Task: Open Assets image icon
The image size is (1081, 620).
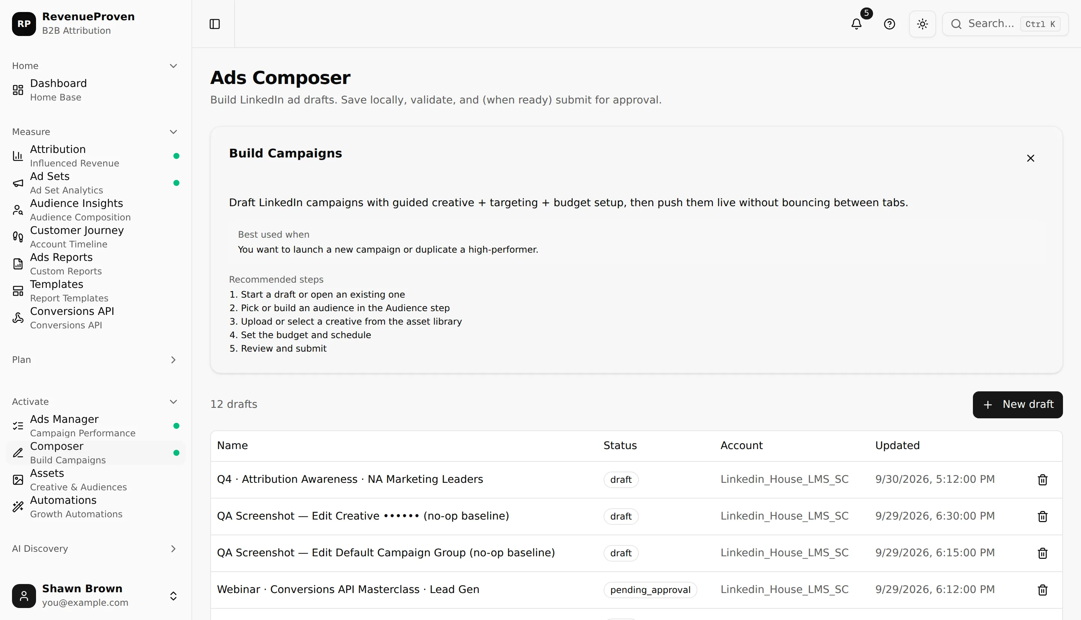Action: (18, 480)
